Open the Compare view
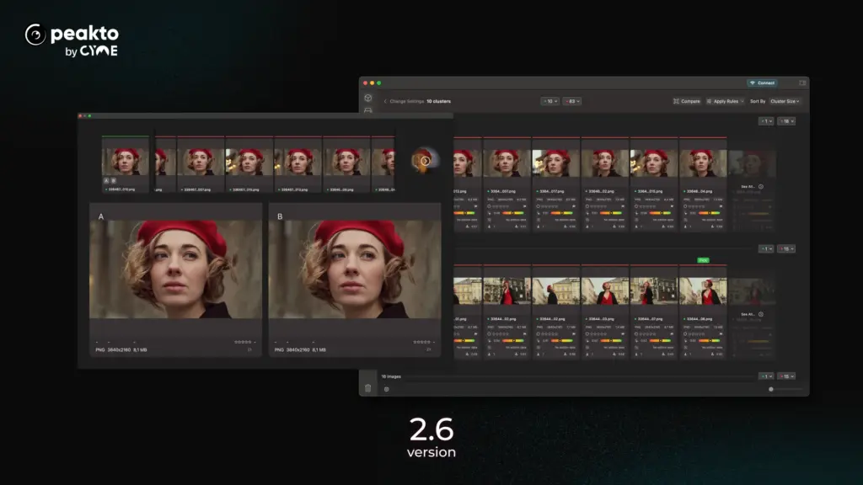This screenshot has height=485, width=863. click(687, 101)
